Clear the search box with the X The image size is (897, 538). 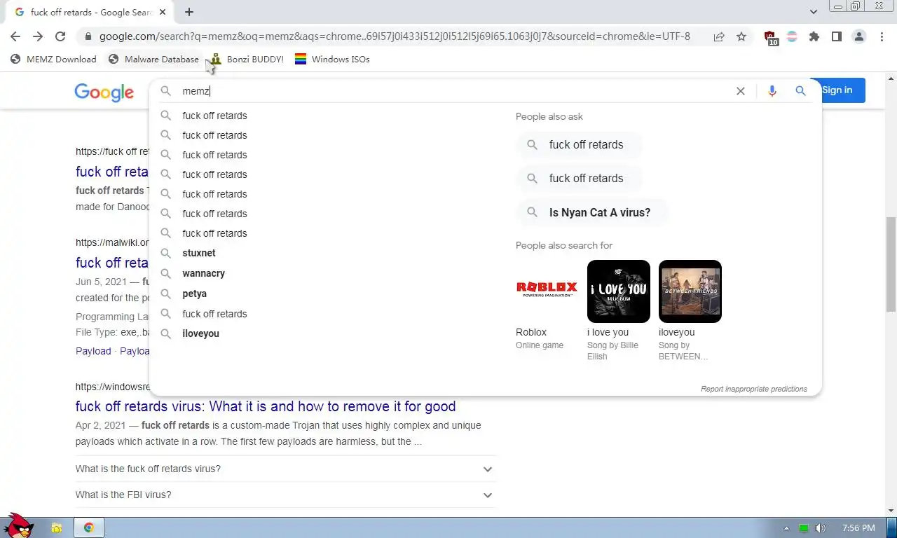741,91
